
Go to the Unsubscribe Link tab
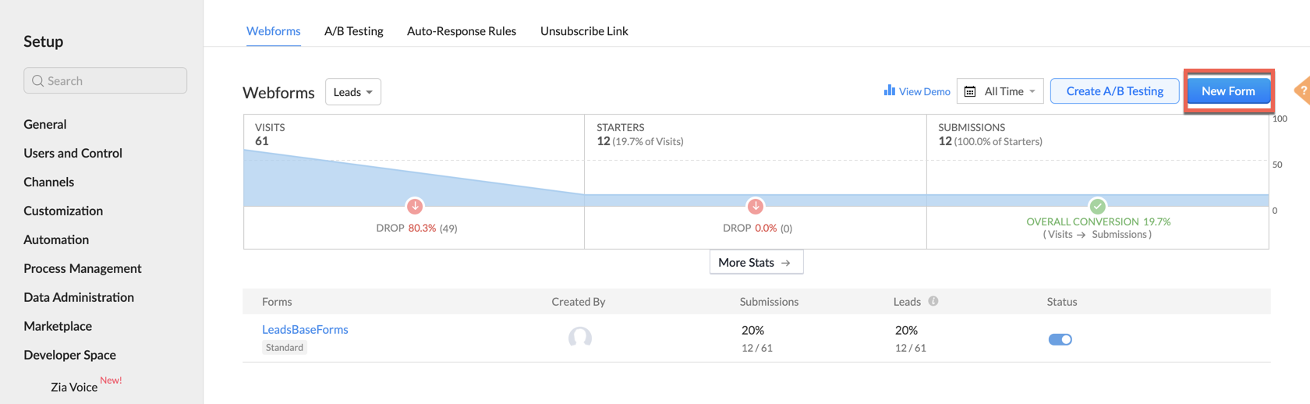584,31
